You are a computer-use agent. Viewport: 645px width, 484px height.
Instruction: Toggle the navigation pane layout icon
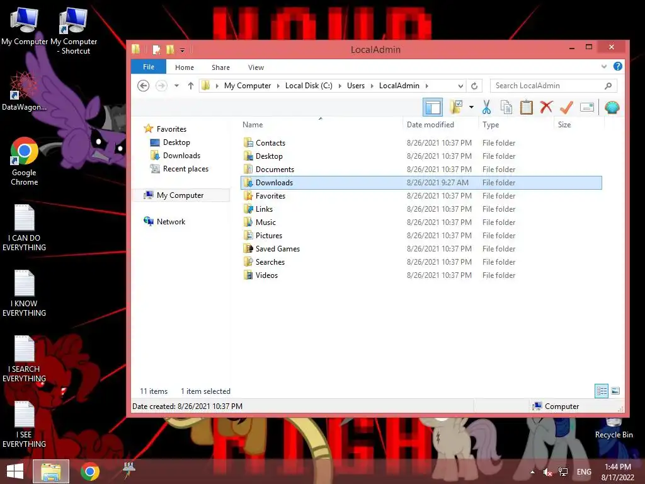point(432,107)
